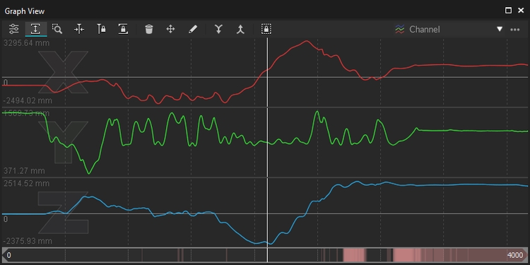
Task: Open the graph settings sliders icon
Action: pyautogui.click(x=14, y=30)
